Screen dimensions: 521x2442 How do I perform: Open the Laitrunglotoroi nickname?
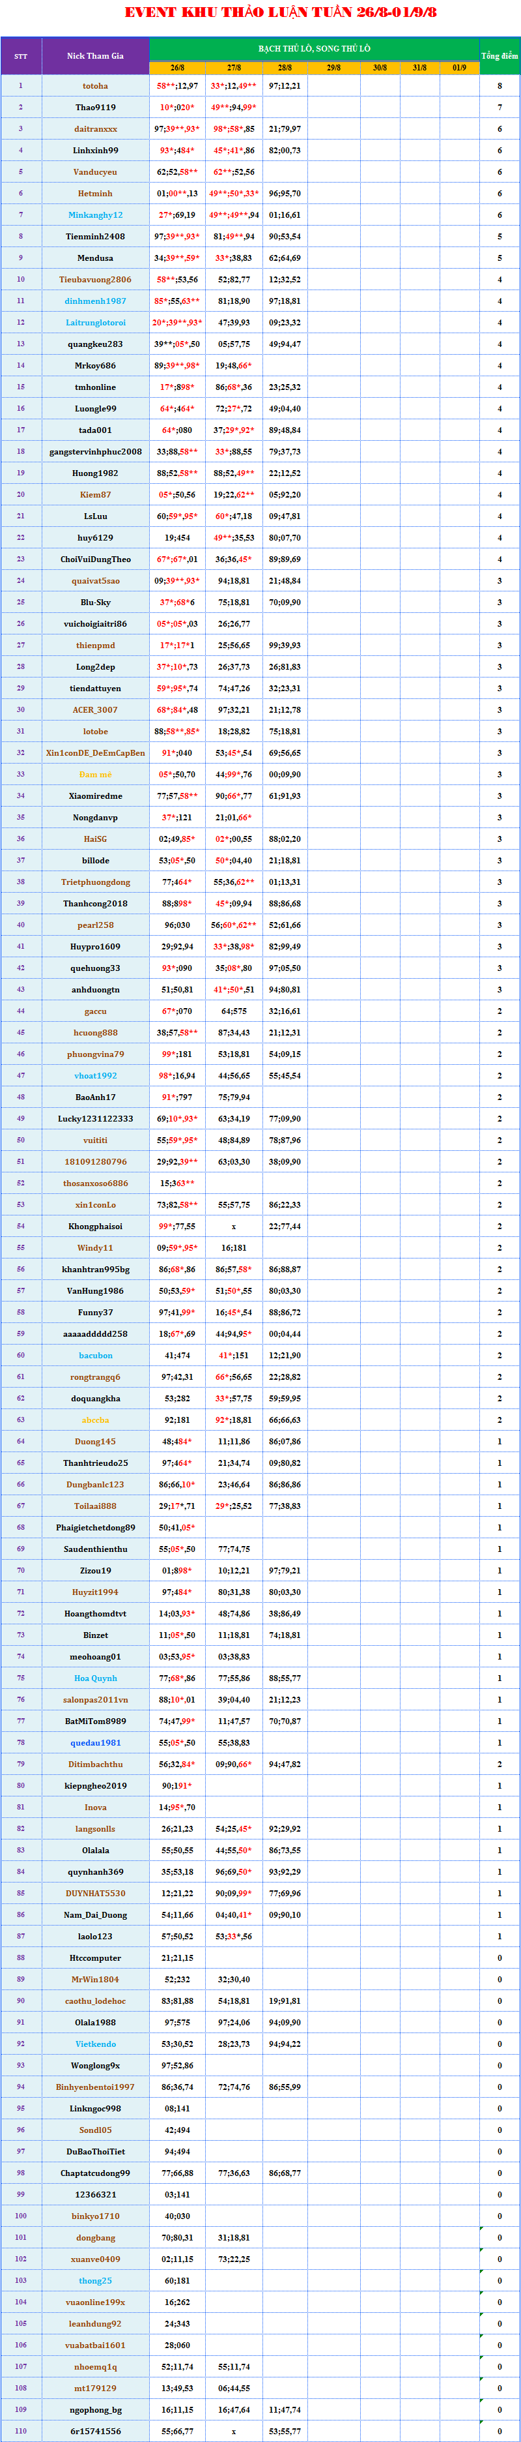[x=96, y=322]
